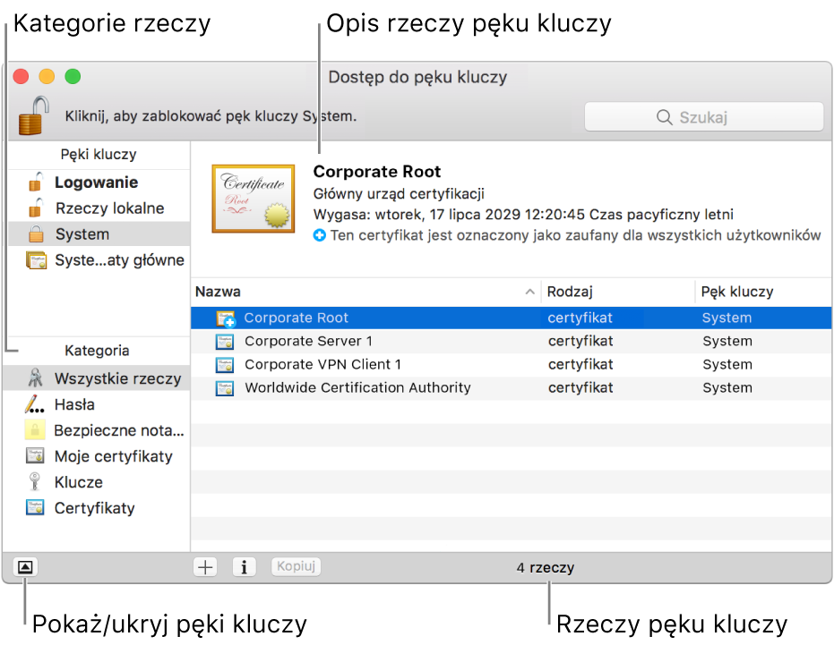Click the padlock icon to lock System keychain
Viewport: 834px width, 645px height.
click(x=34, y=116)
